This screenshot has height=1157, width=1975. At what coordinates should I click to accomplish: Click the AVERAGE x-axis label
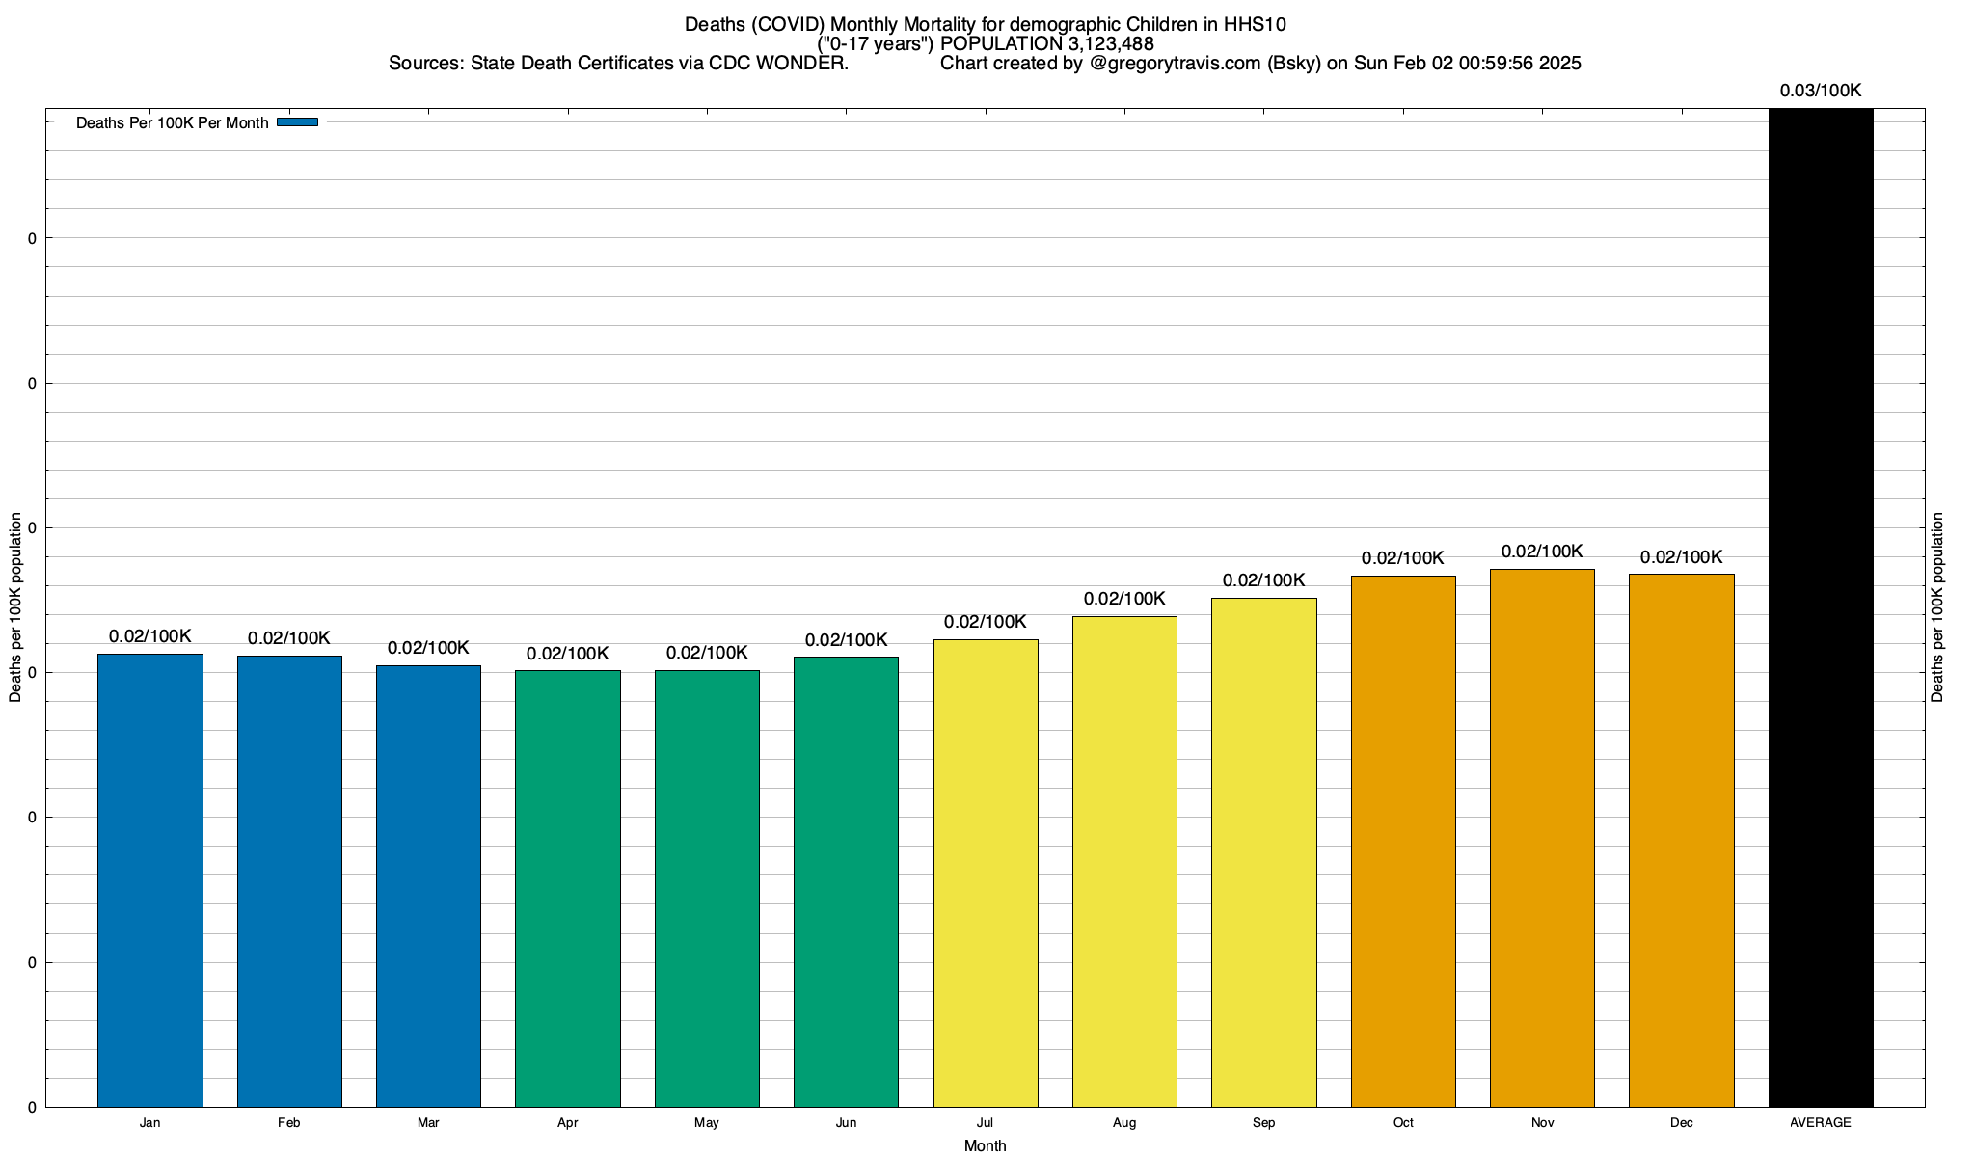[1821, 1123]
